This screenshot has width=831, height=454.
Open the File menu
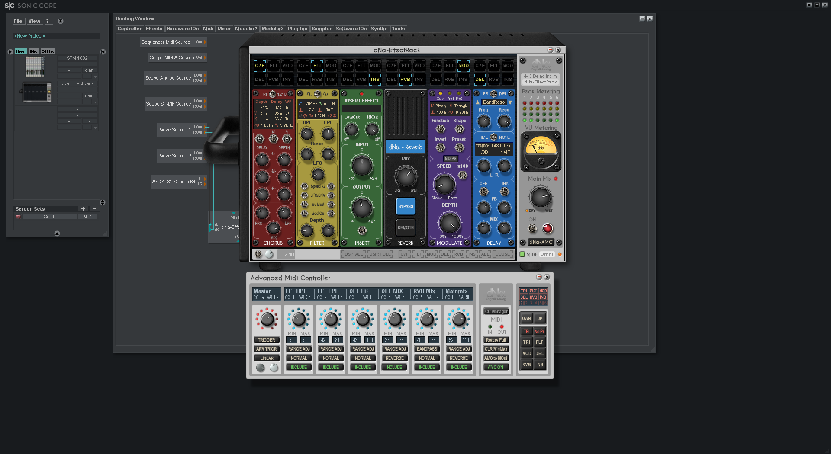[18, 21]
